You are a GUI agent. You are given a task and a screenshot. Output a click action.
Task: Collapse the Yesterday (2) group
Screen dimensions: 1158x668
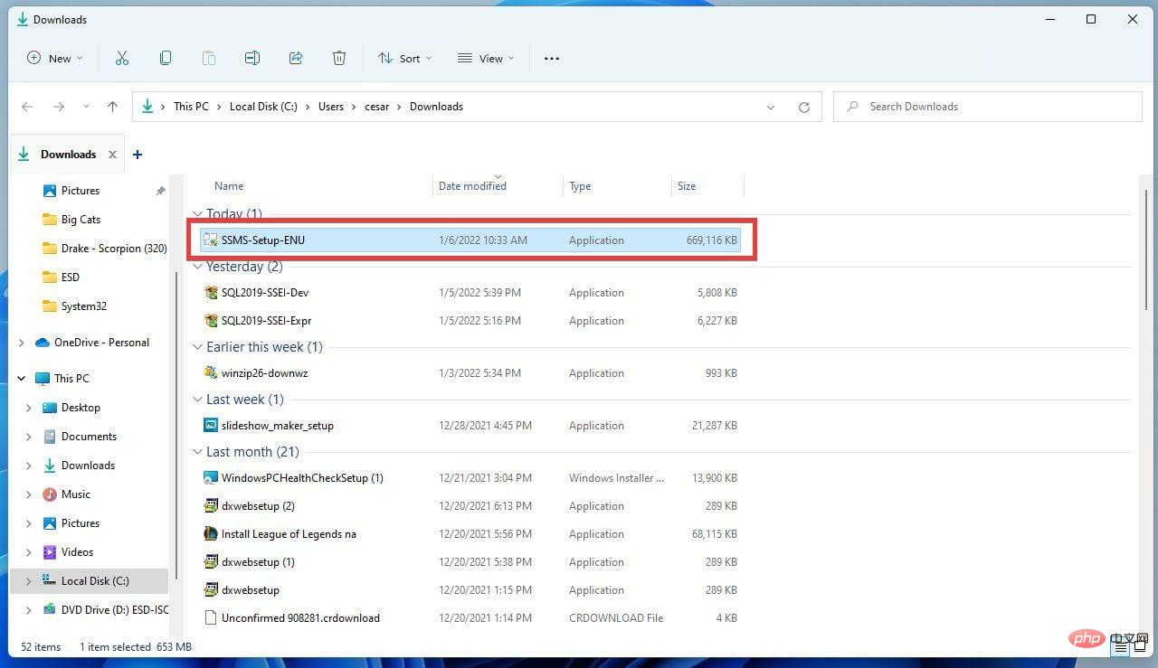tap(197, 268)
